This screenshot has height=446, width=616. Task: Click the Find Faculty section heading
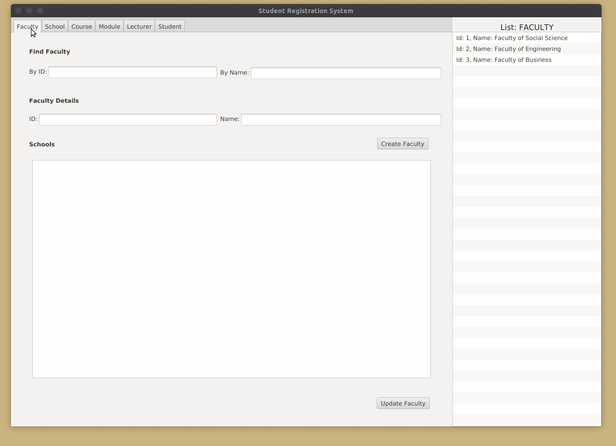pyautogui.click(x=49, y=51)
